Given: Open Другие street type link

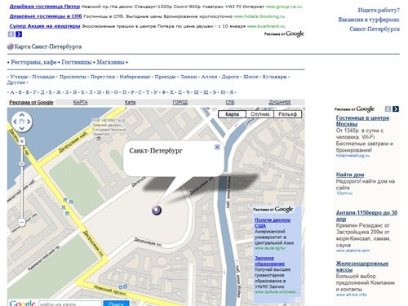Looking at the screenshot, I should pos(16,82).
